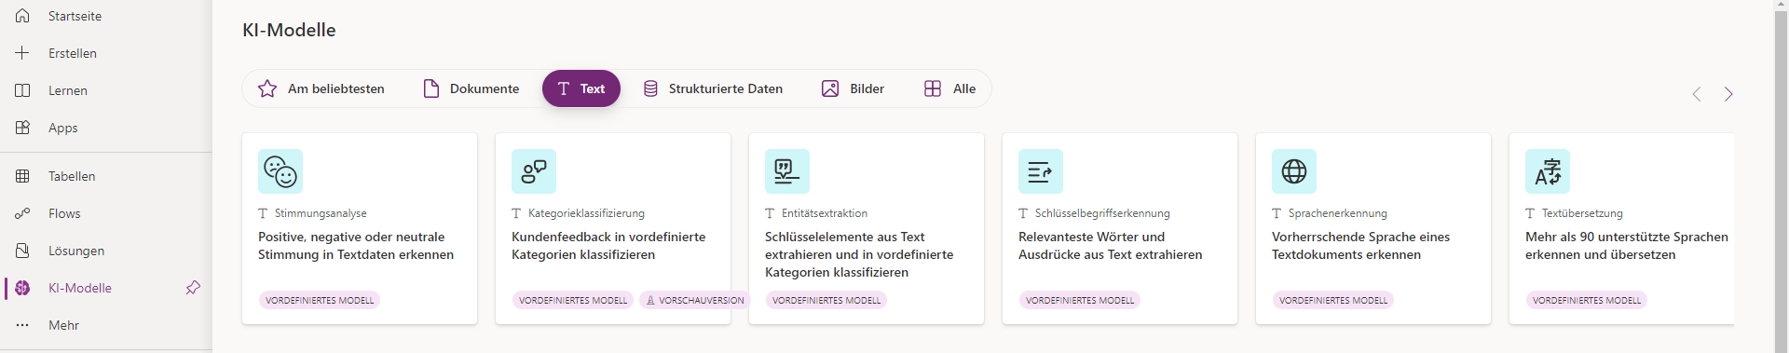Switch to the Dokumente tab
Screen dimensions: 1789x353
pos(471,88)
